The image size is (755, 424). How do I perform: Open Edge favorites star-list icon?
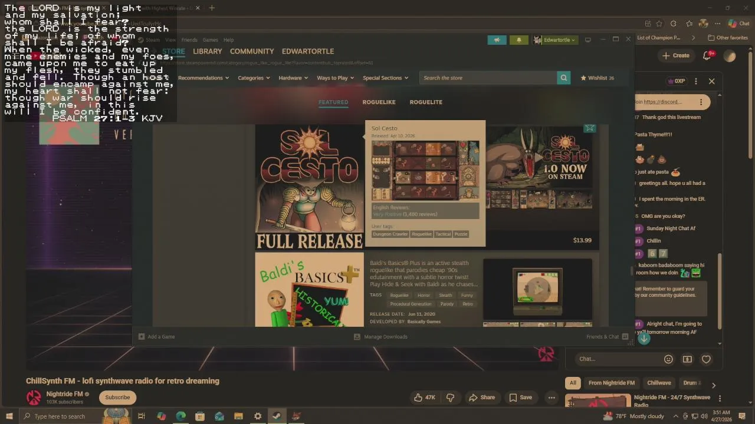689,24
